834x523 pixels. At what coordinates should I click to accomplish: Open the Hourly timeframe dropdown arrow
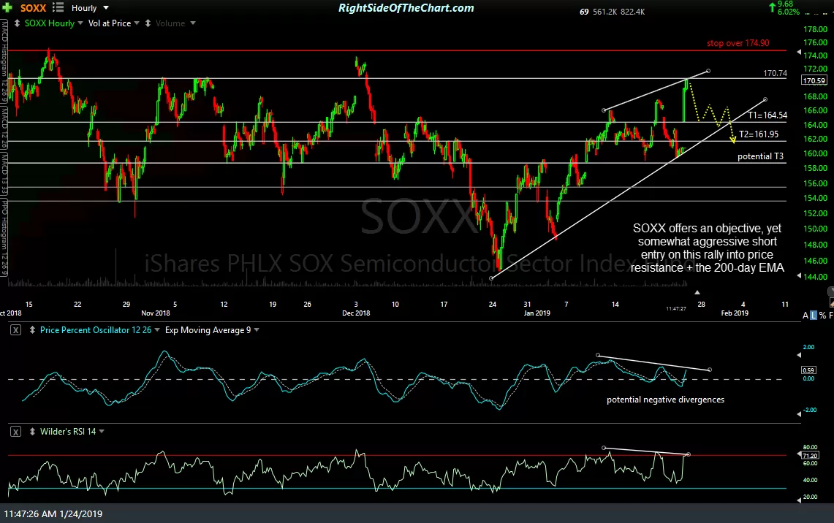pos(106,8)
